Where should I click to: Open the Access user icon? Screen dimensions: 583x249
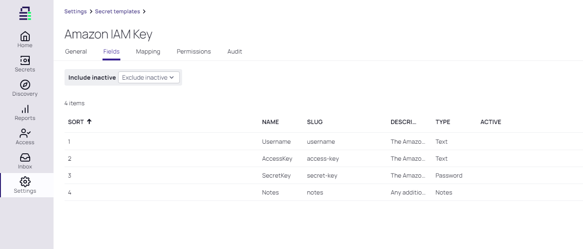coord(25,133)
